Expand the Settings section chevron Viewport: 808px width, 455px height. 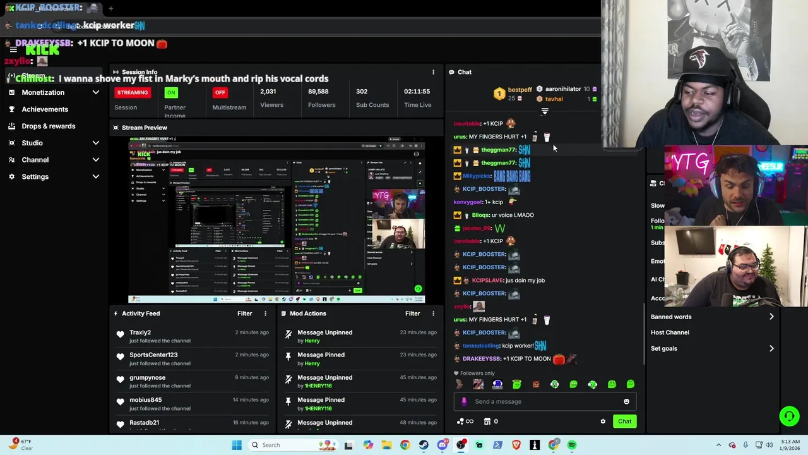coord(96,177)
